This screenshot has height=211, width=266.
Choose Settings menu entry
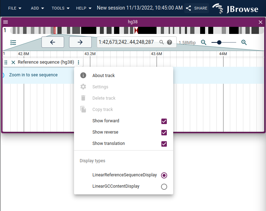[x=124, y=87]
